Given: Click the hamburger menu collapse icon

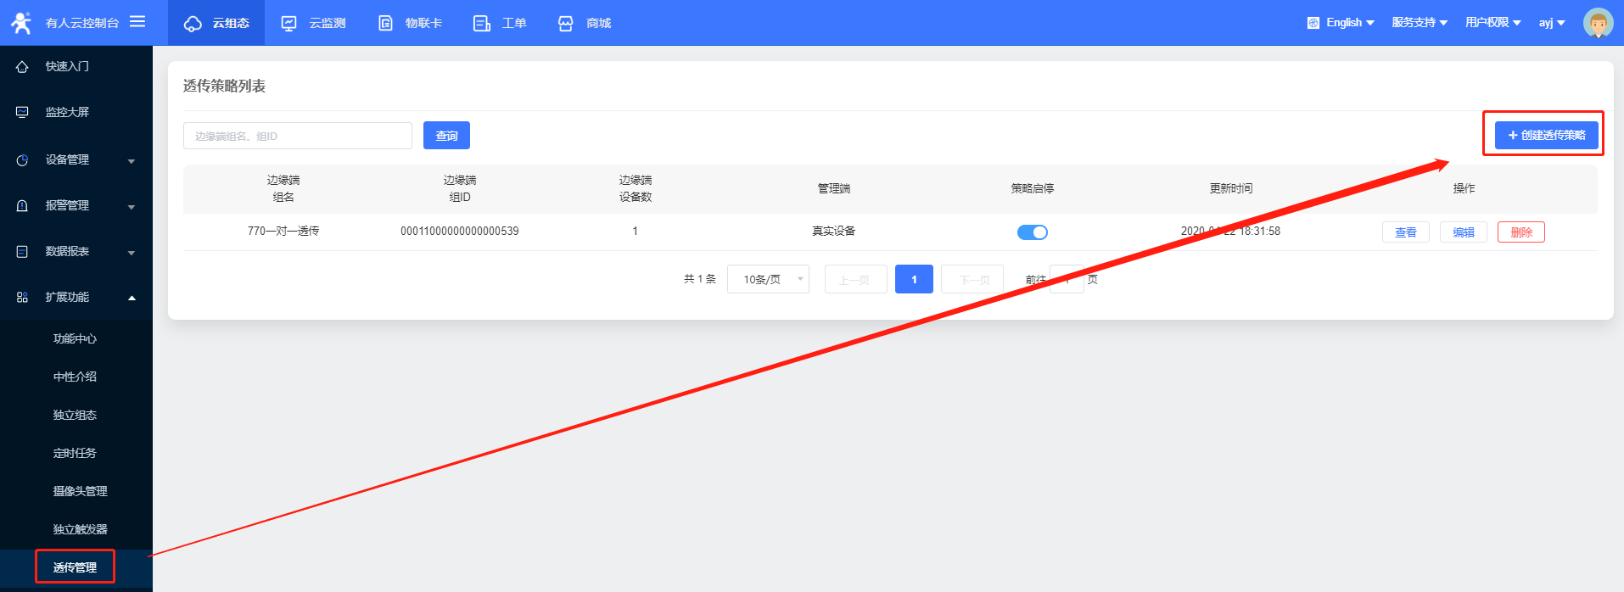Looking at the screenshot, I should (137, 22).
